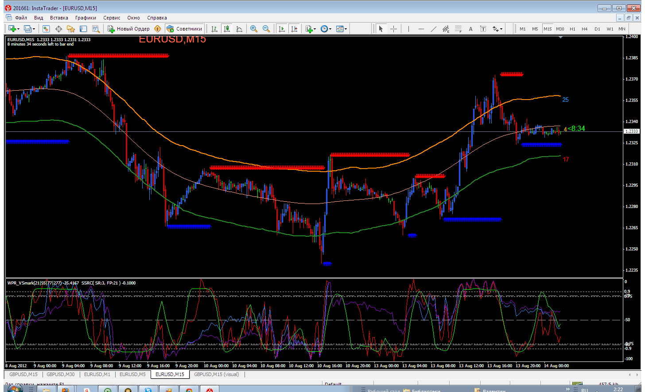Toggle chart shift icon

click(x=294, y=29)
